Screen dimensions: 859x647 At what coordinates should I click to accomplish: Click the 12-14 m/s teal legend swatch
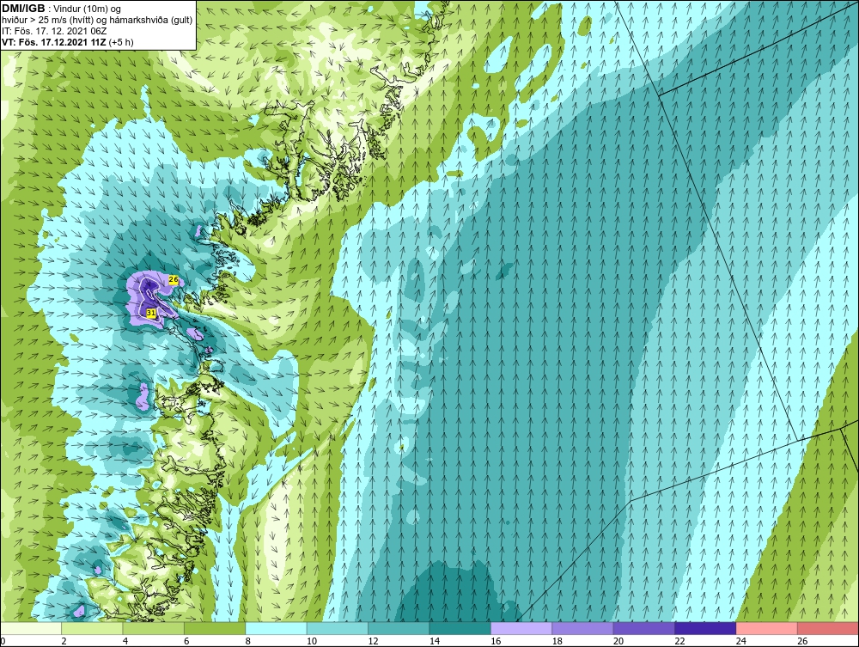point(399,628)
